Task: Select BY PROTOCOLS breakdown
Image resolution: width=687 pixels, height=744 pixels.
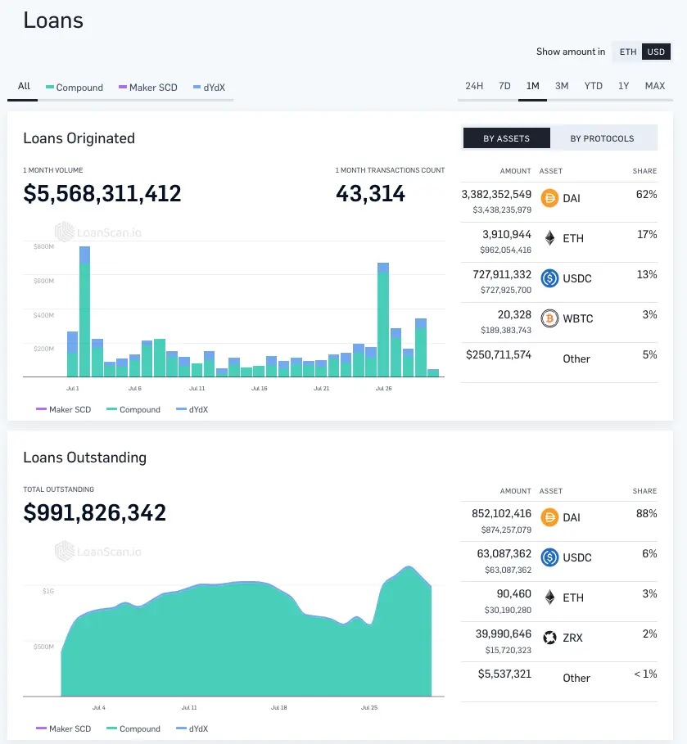Action: click(602, 138)
